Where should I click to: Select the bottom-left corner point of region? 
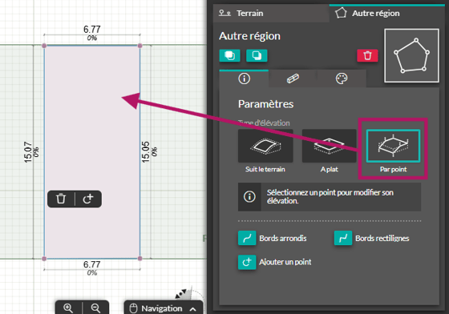(44, 259)
